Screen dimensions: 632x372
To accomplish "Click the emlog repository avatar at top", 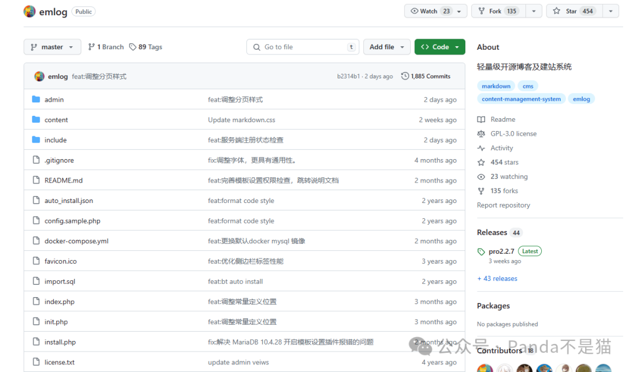I will point(29,11).
